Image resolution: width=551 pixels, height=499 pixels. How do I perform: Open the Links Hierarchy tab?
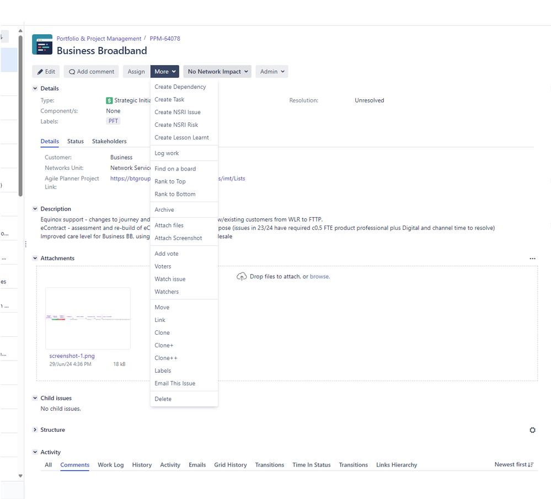pos(397,465)
